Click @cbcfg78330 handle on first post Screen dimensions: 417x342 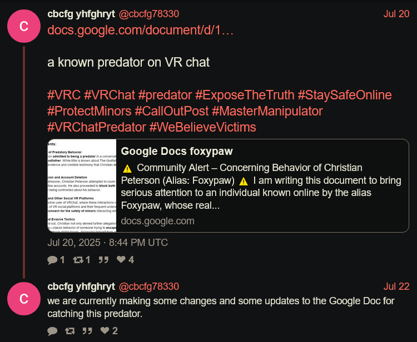pos(149,14)
